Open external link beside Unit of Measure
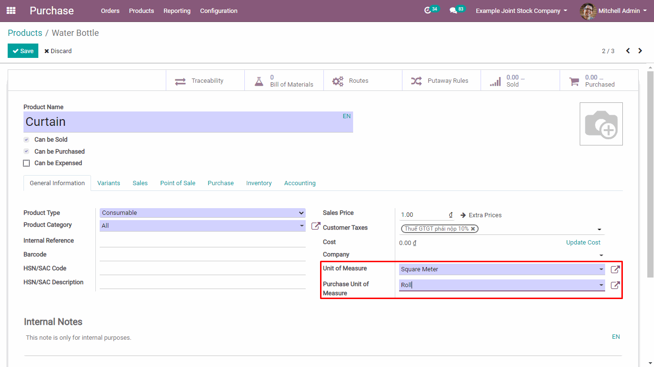 click(x=615, y=269)
